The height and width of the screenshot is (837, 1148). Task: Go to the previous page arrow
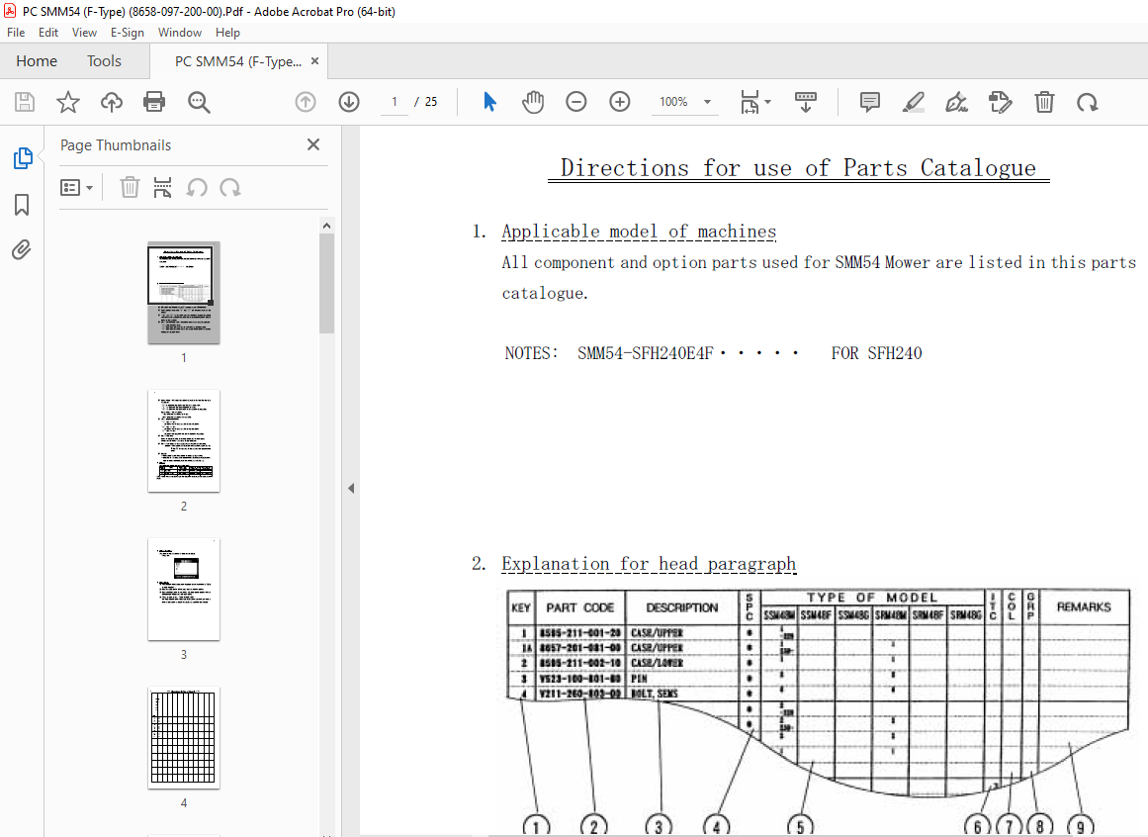click(x=306, y=102)
